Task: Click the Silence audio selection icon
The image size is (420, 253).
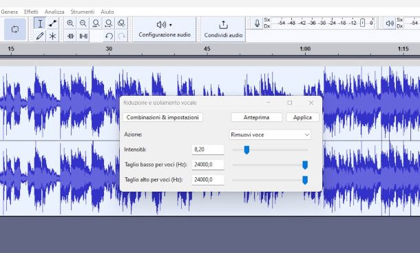Action: click(x=83, y=36)
